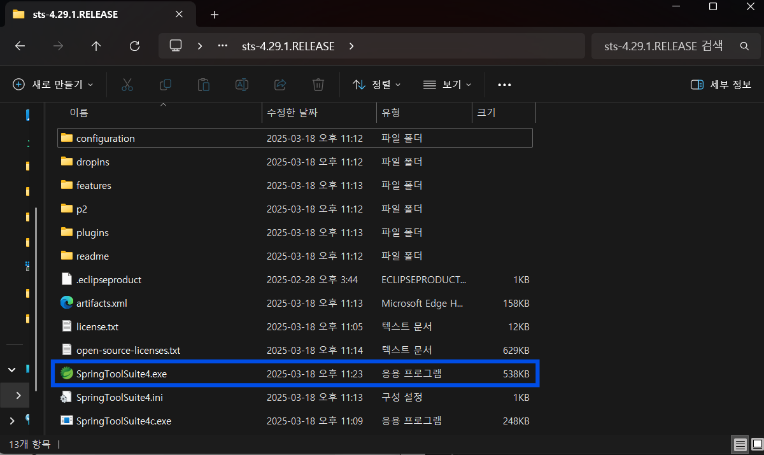
Task: Click sts-4.29.1.RELEASE breadcrumb in address bar
Action: (x=288, y=46)
